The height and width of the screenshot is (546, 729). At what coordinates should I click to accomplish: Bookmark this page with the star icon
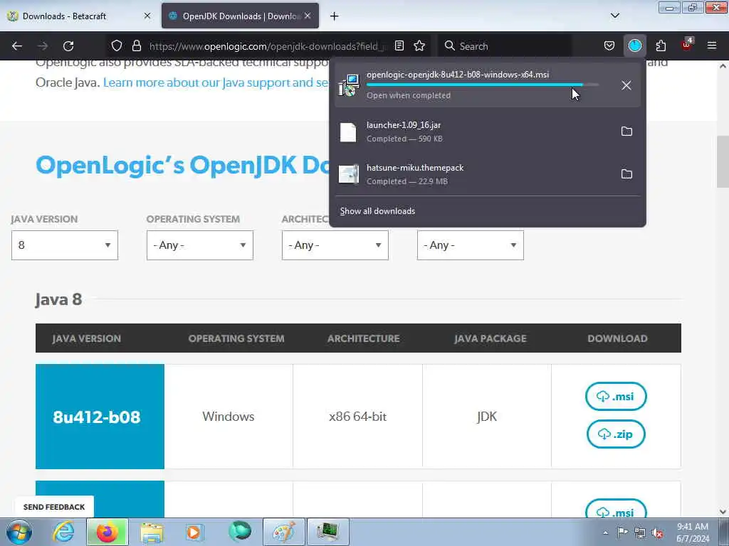[419, 46]
